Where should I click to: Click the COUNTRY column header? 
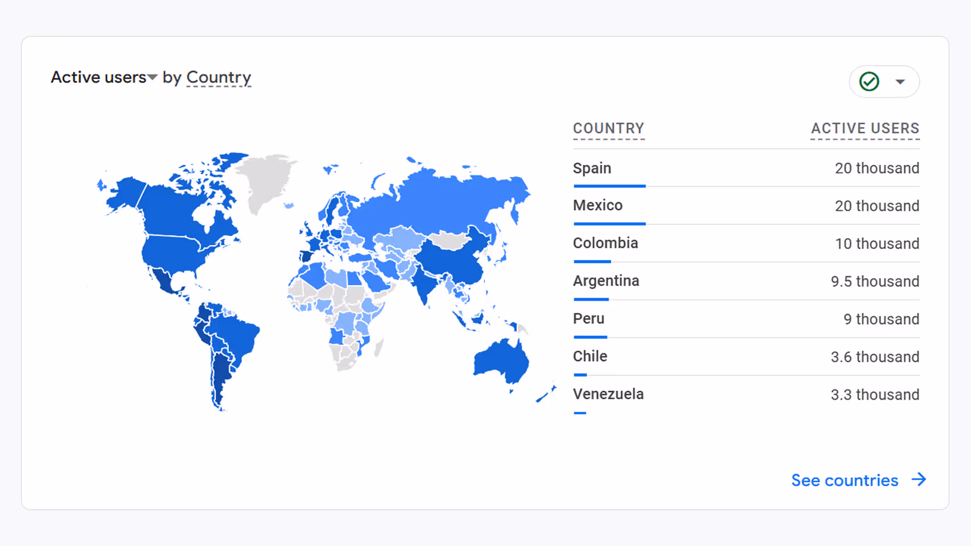pyautogui.click(x=608, y=129)
